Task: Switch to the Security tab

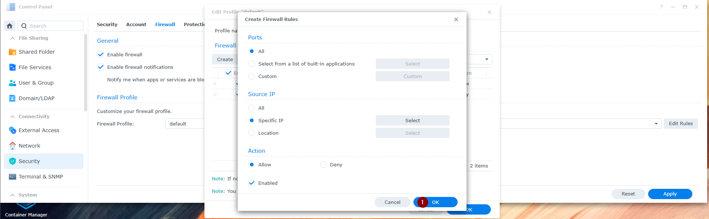Action: click(x=107, y=25)
